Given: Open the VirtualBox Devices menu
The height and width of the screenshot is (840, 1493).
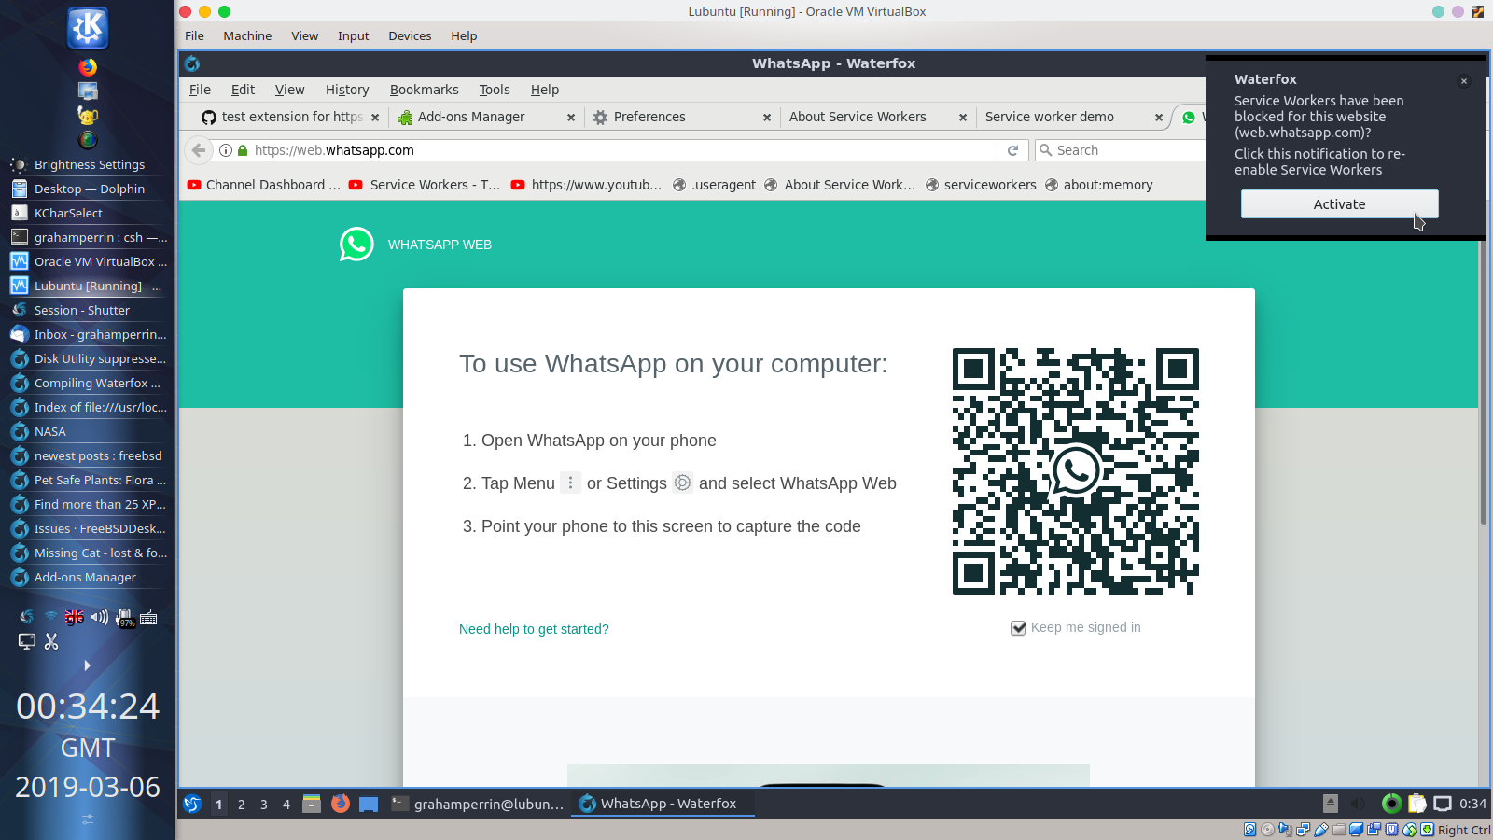Looking at the screenshot, I should pyautogui.click(x=410, y=35).
